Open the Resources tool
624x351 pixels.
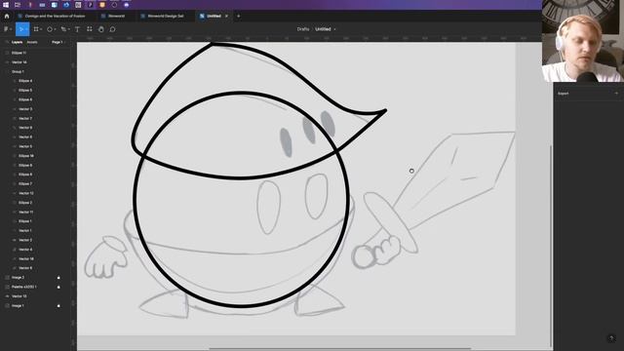pos(89,29)
